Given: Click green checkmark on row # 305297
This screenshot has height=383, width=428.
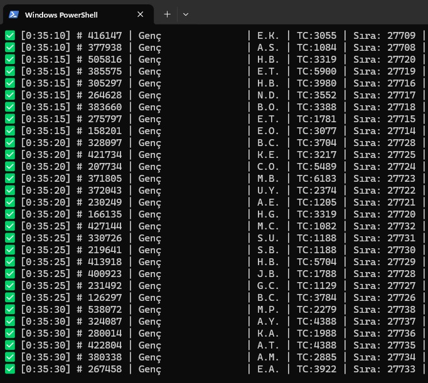Looking at the screenshot, I should click(x=10, y=83).
